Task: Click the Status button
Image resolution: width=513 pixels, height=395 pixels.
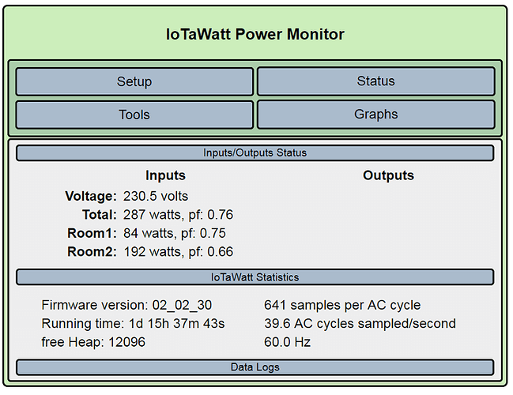Action: (x=376, y=81)
